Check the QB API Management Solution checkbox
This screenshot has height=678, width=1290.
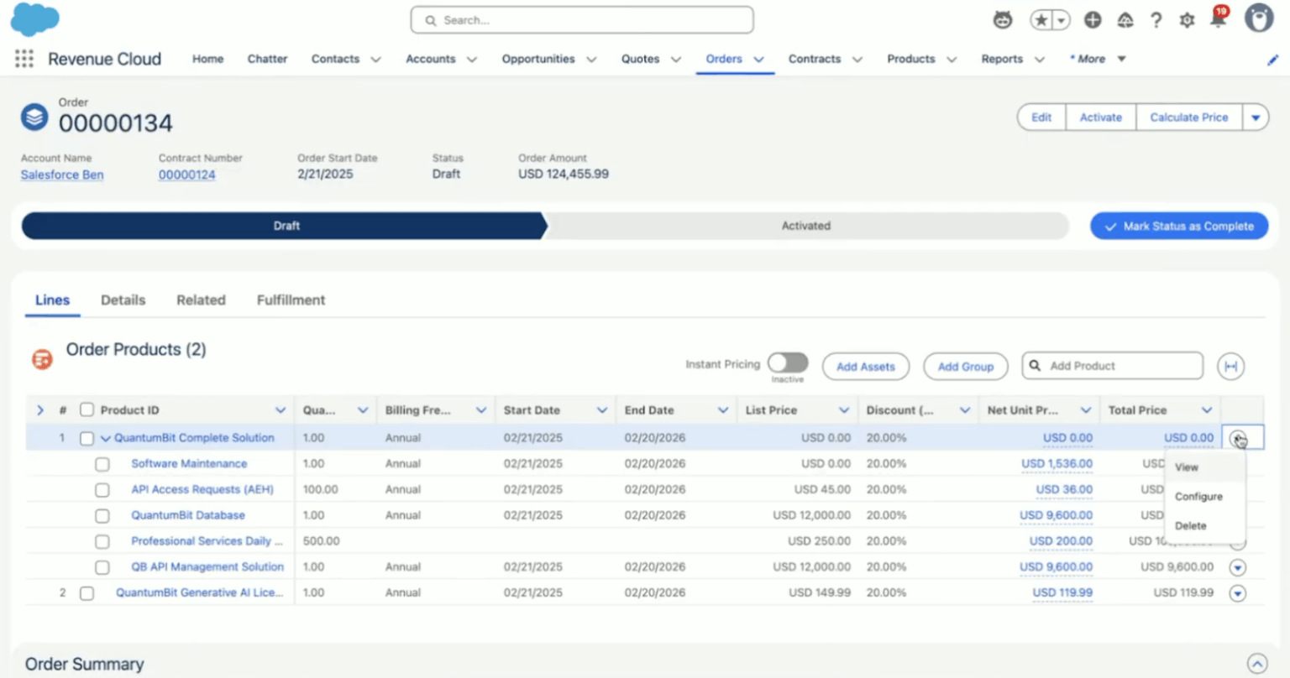tap(102, 568)
